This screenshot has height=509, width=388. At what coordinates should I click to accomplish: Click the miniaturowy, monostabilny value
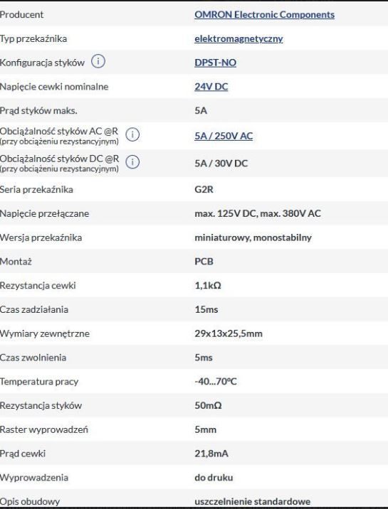point(253,237)
